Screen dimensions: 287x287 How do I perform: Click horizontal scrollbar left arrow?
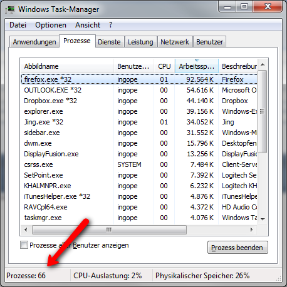pyautogui.click(x=26, y=229)
